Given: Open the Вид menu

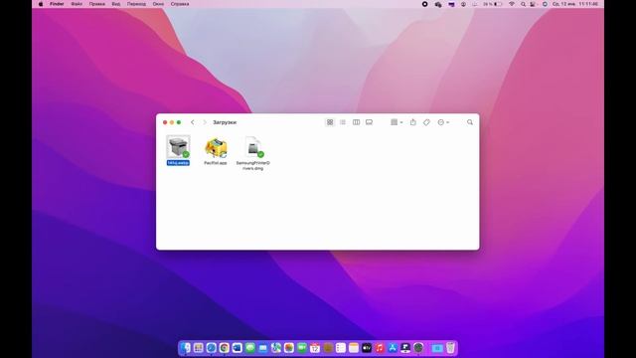Looking at the screenshot, I should [x=116, y=4].
